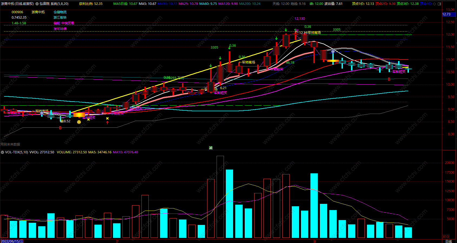
Task: Click the MA120 9.98 readout
Action: pos(228,4)
